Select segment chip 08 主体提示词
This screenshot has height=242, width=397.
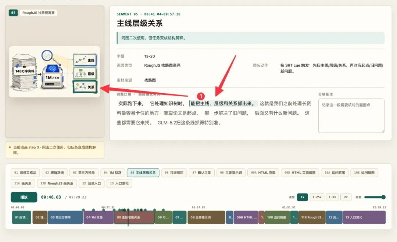coord(231,173)
